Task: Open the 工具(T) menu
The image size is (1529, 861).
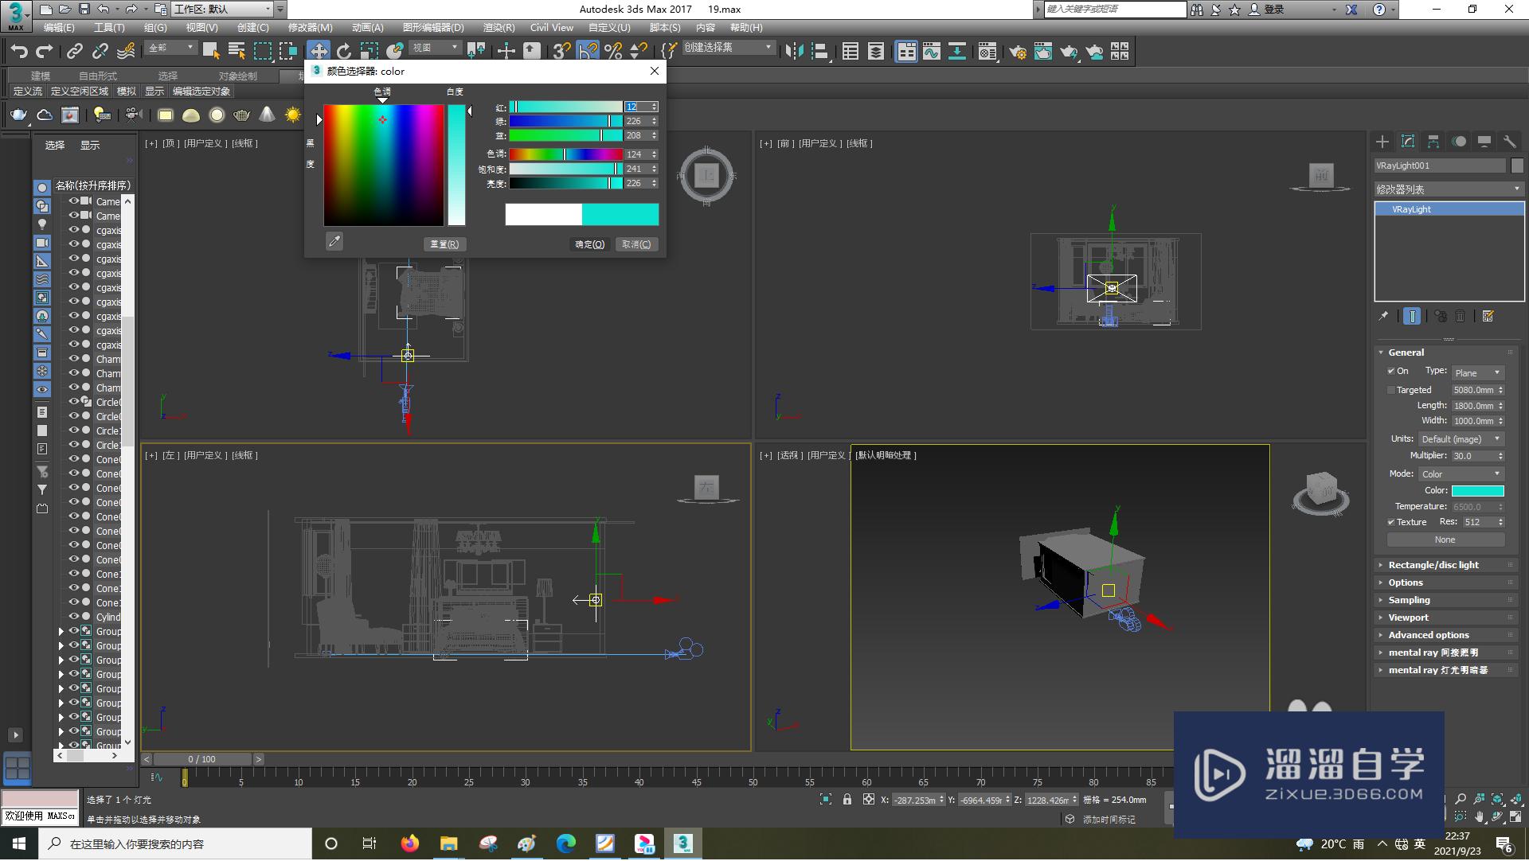Action: (x=109, y=28)
